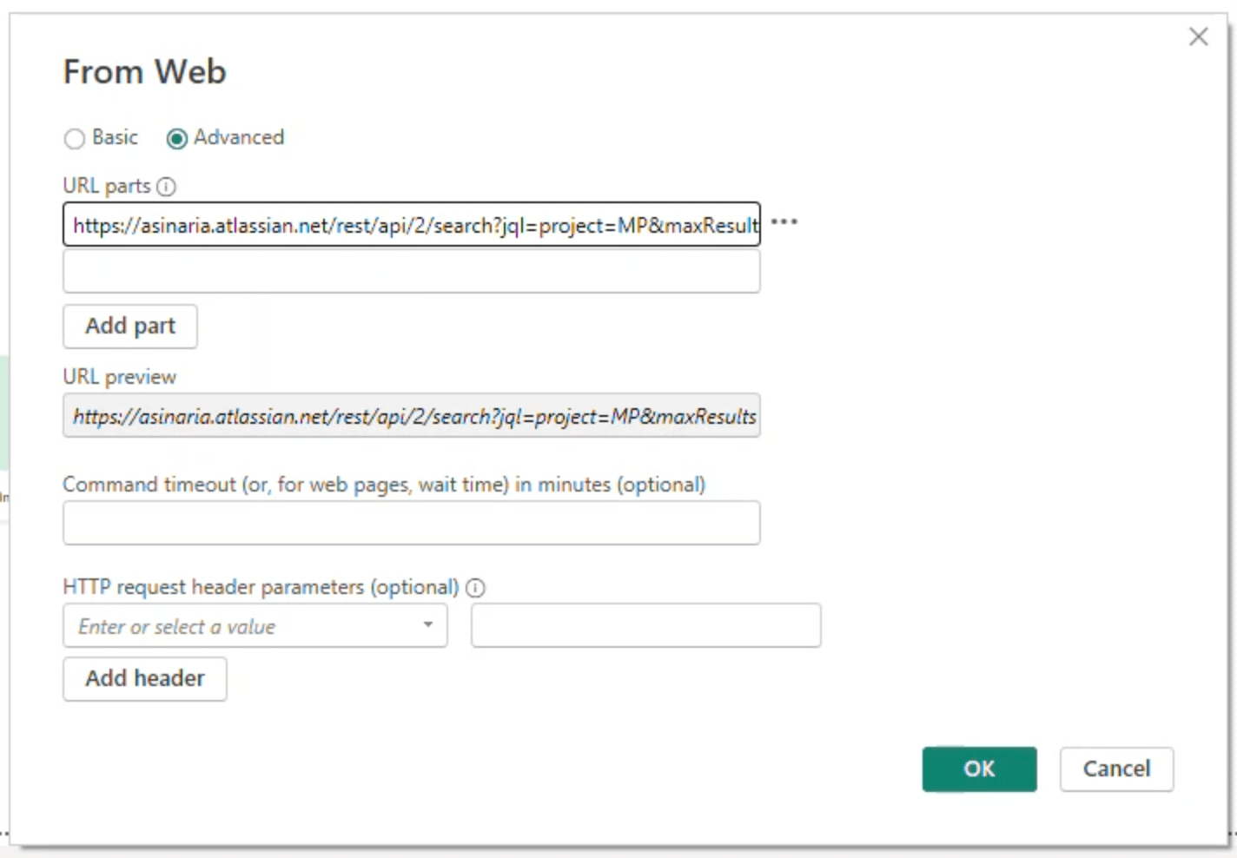Select the Basic radio button
This screenshot has height=858, width=1237.
[x=75, y=138]
